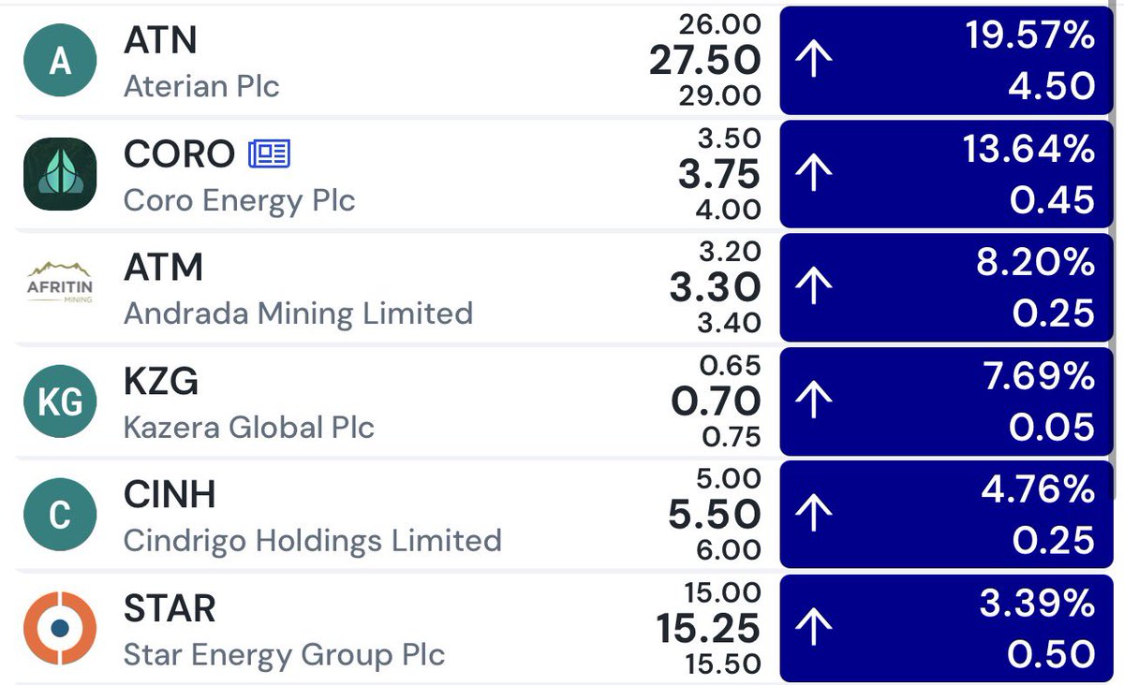The width and height of the screenshot is (1124, 685).
Task: Select the STAR price 15.25
Action: click(708, 628)
